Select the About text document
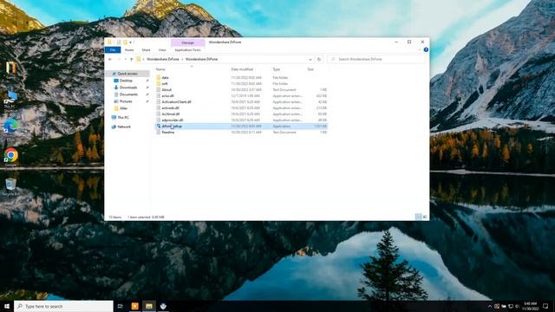The height and width of the screenshot is (312, 555). (242, 90)
